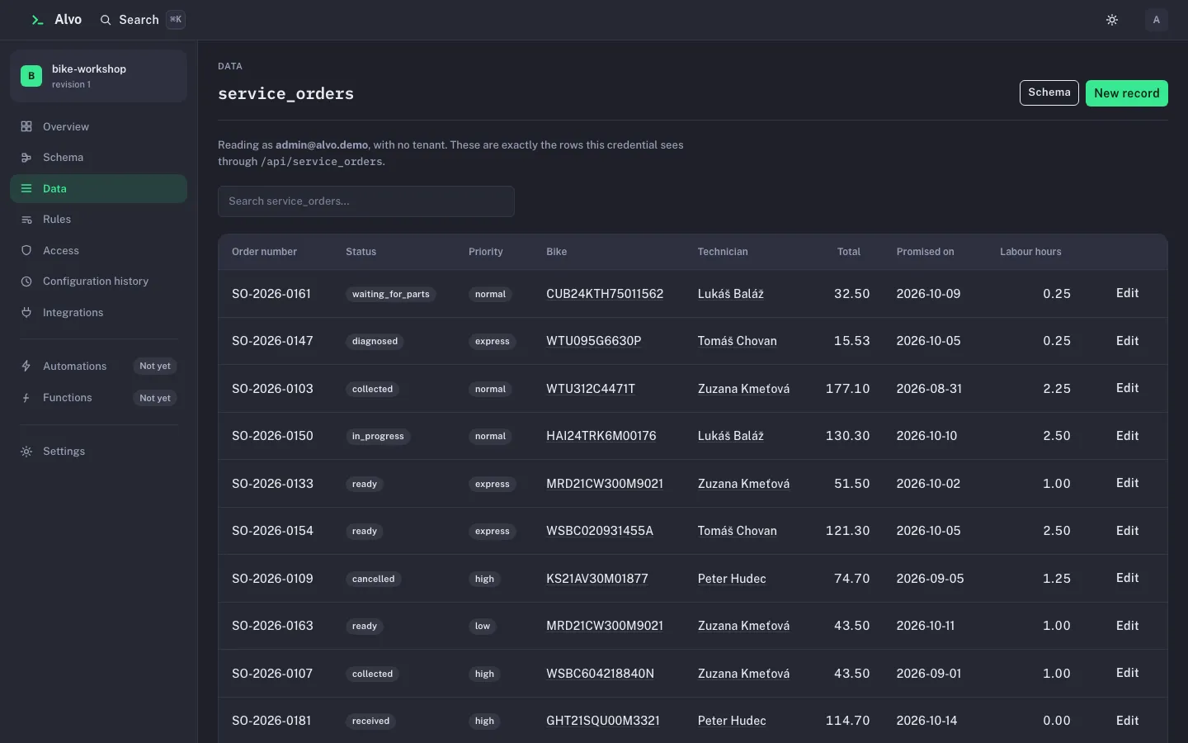Click the Promised on column header
Image resolution: width=1188 pixels, height=743 pixels.
point(925,252)
